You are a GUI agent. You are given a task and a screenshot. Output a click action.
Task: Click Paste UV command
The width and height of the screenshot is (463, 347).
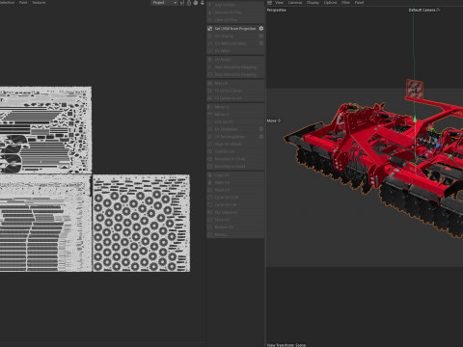[x=235, y=182]
